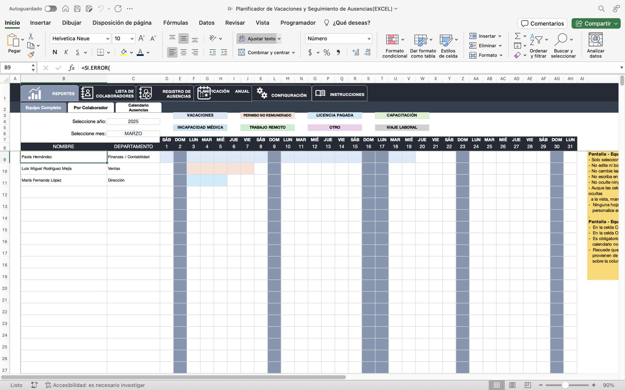This screenshot has height=390, width=625.
Task: Switch to Por Colaborador tab
Action: click(91, 108)
